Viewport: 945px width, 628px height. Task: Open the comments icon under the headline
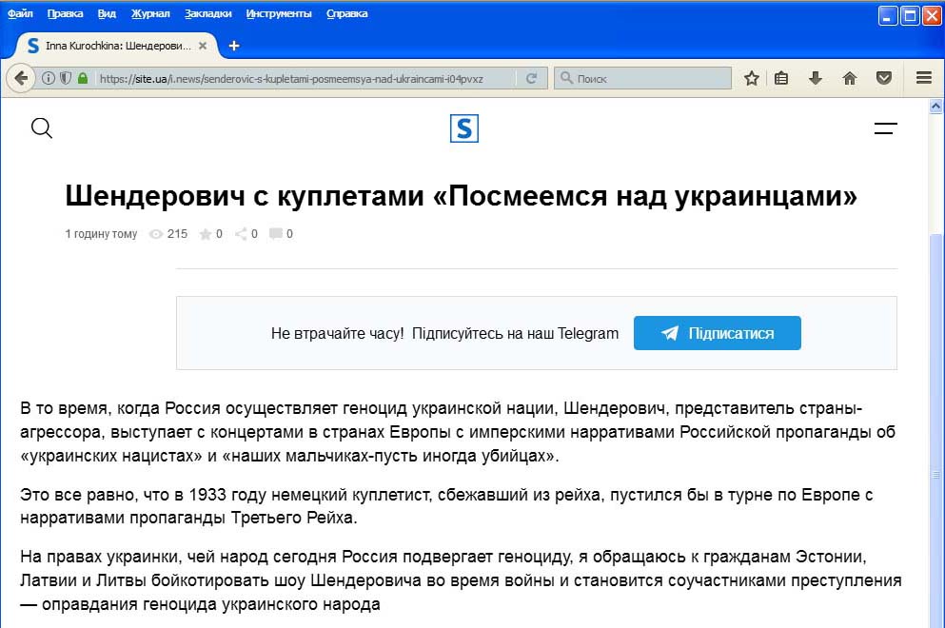275,234
